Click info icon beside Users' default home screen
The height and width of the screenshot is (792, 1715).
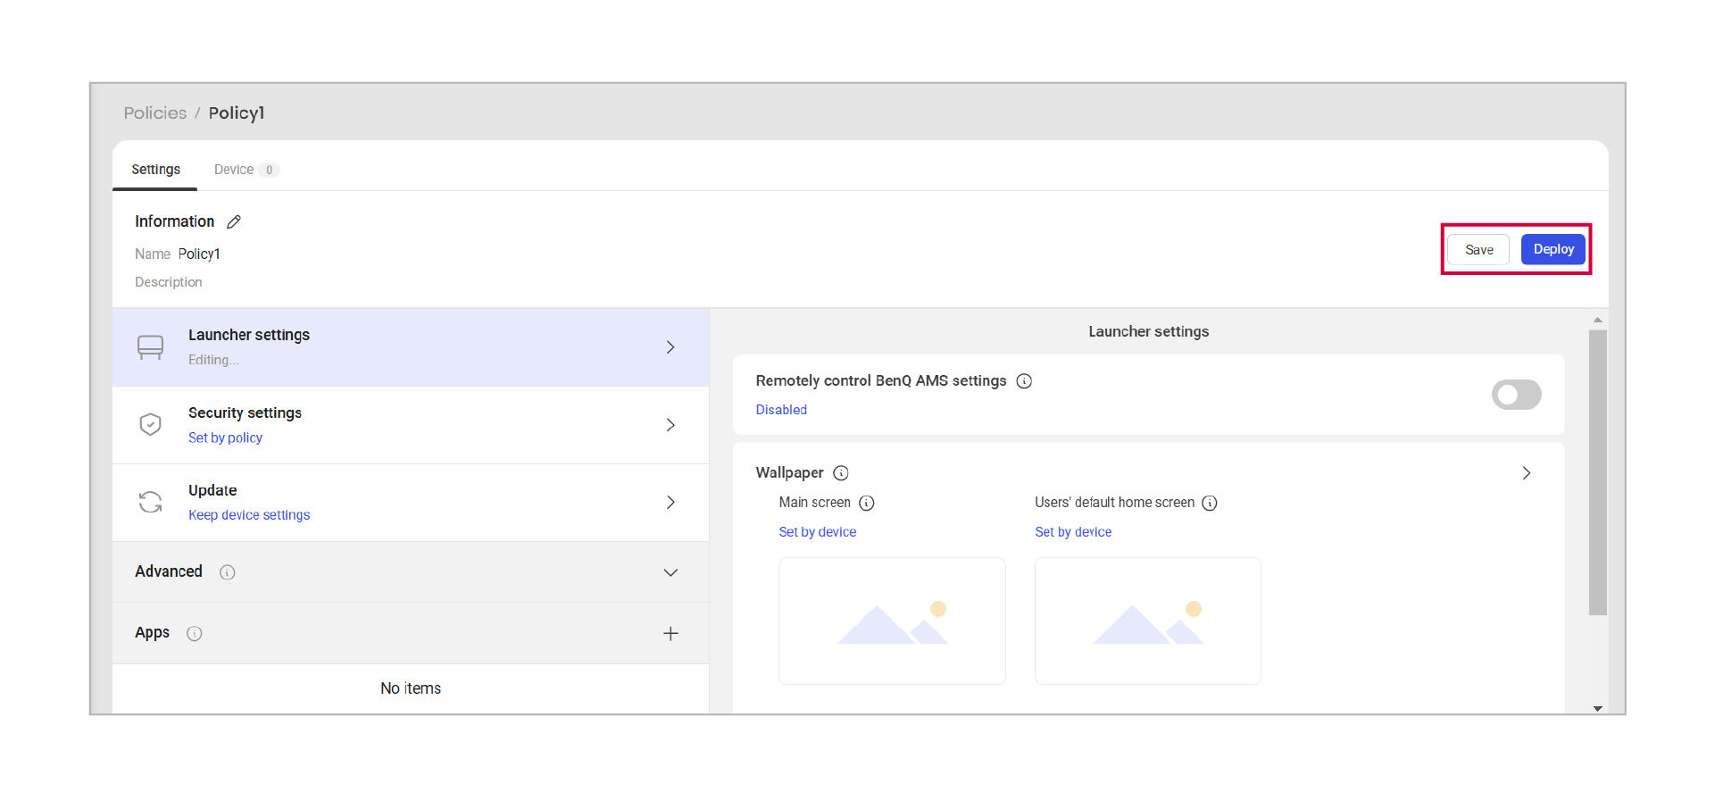1209,503
